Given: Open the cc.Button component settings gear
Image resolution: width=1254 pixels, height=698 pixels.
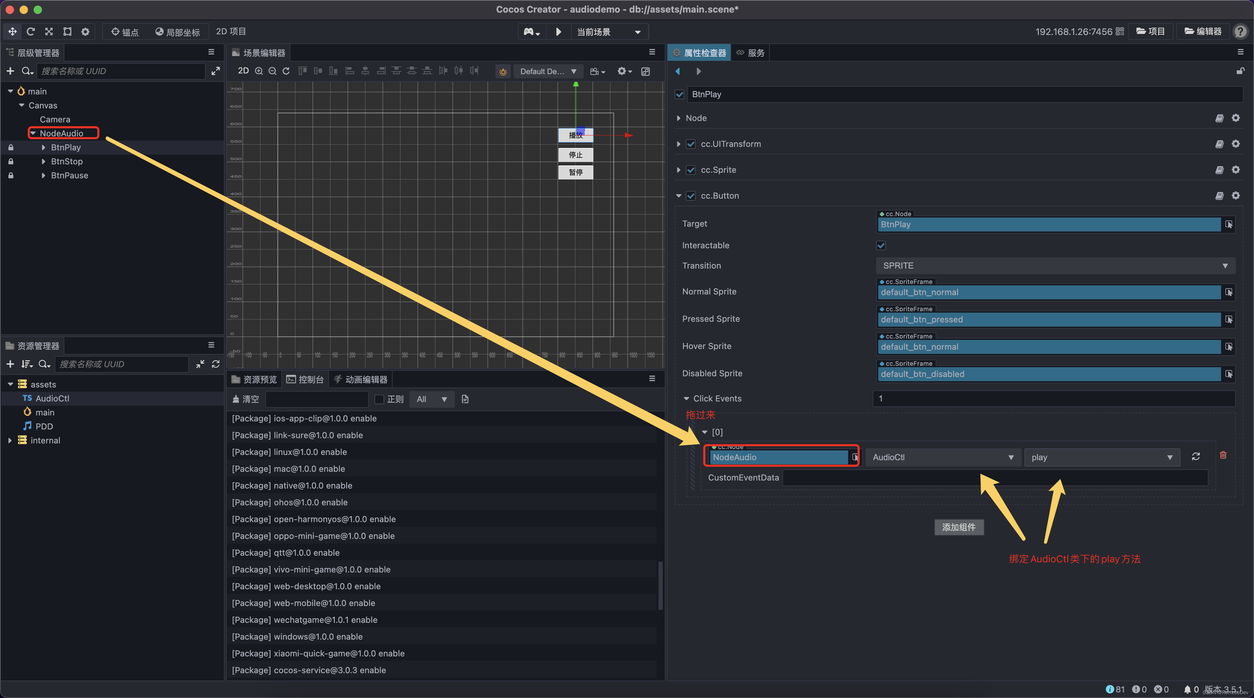Looking at the screenshot, I should (1235, 195).
